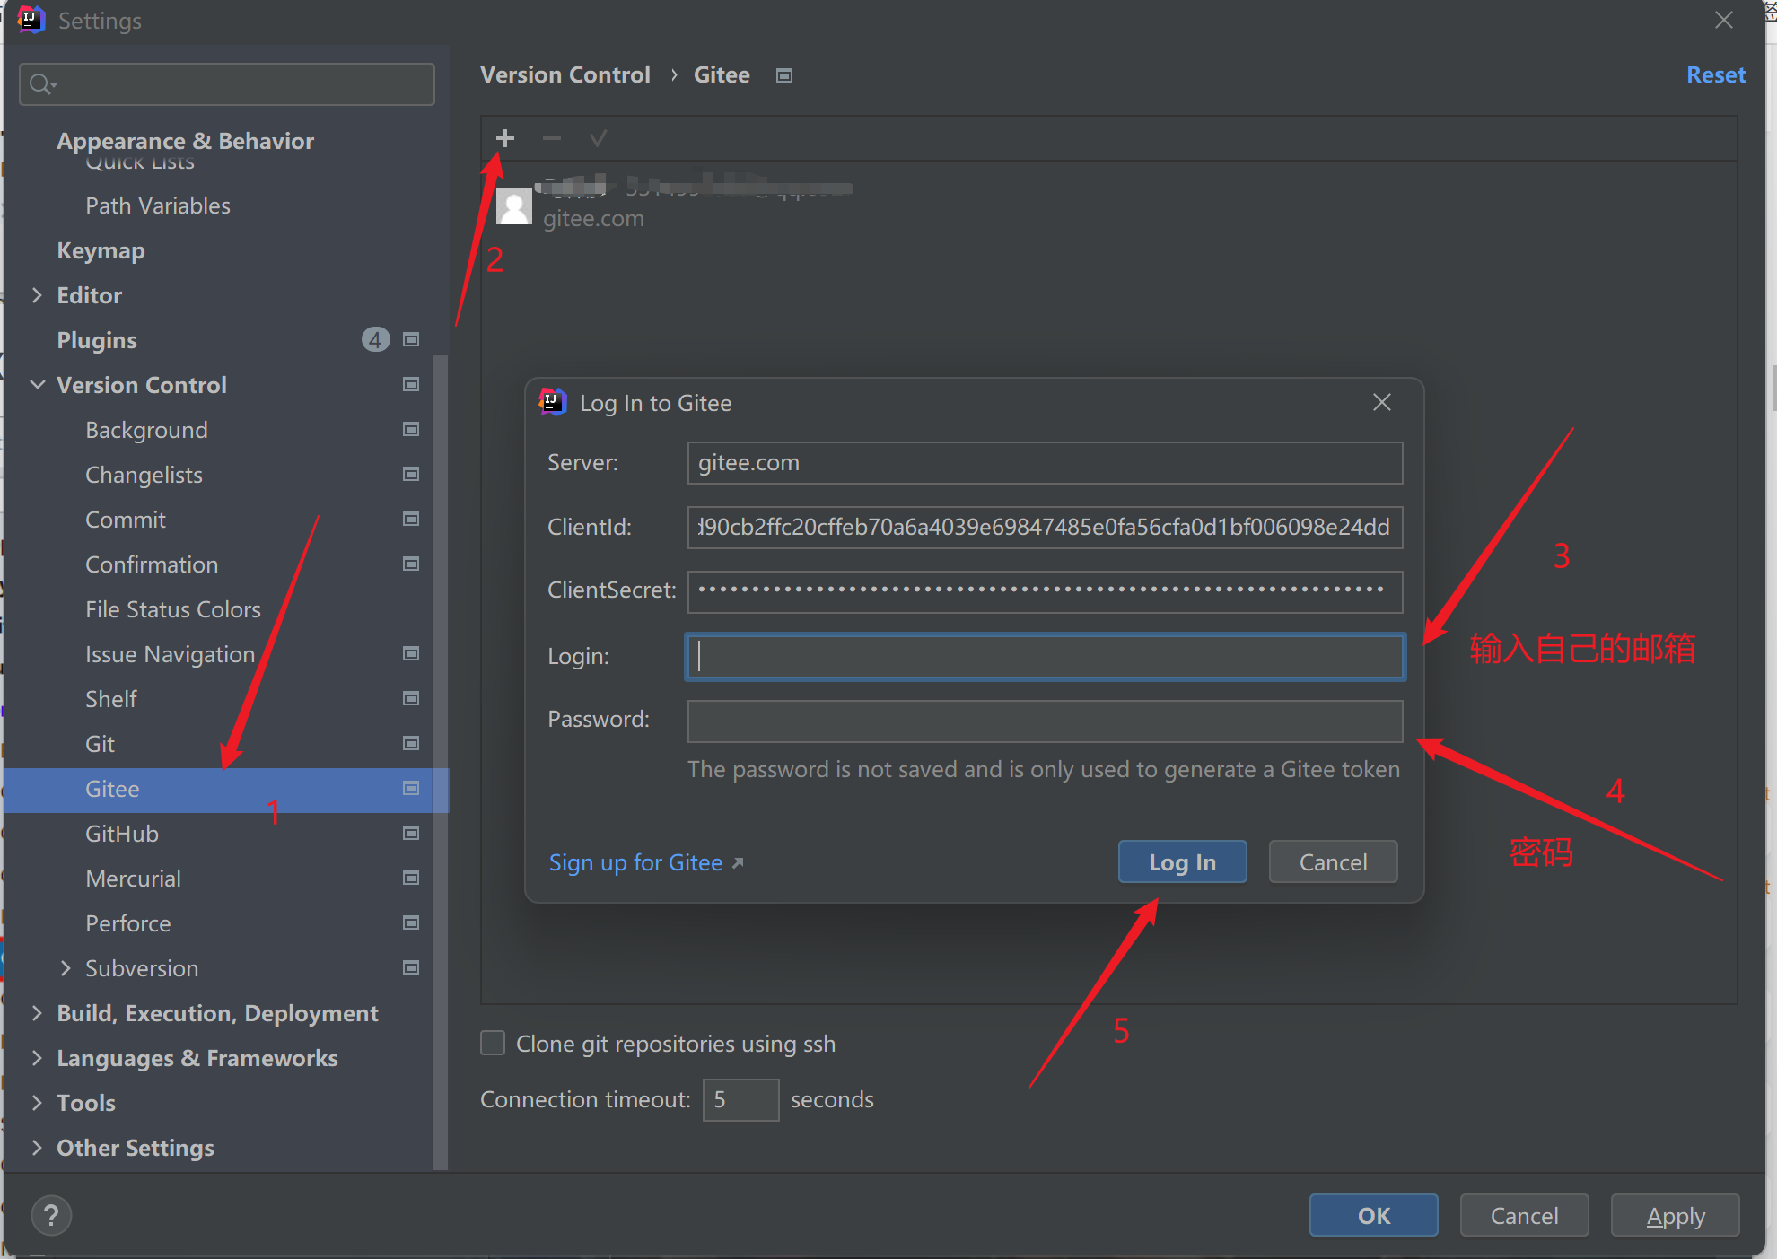
Task: Click the Plugins update count badge
Action: (375, 339)
